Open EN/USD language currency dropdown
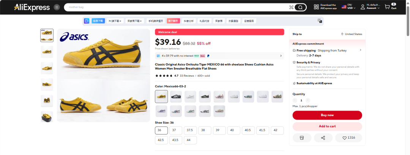 coord(349,7)
